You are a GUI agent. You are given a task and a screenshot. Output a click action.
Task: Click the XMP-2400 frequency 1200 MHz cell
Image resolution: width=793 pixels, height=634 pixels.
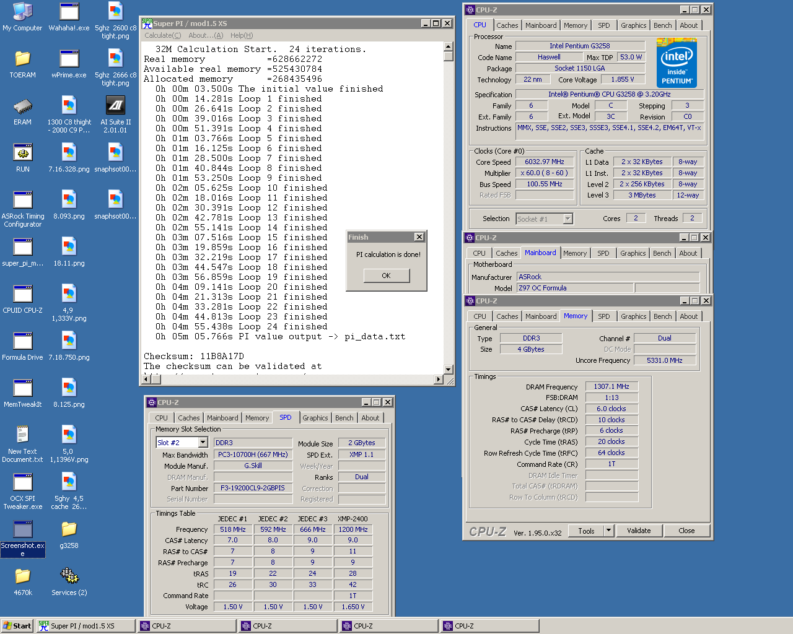353,529
